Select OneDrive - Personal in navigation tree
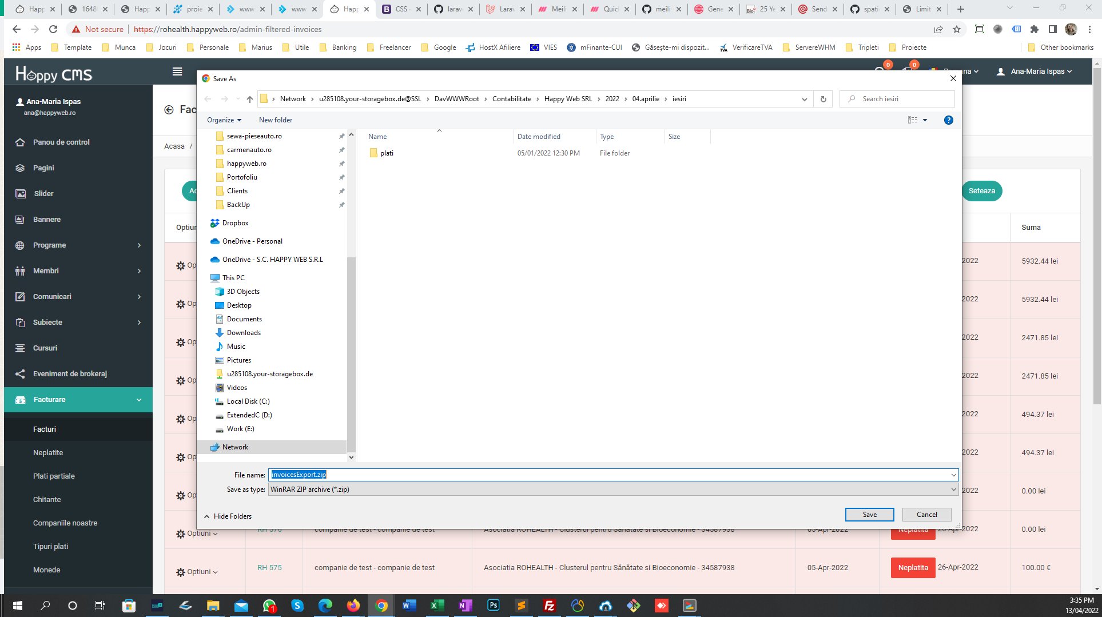Screen dimensions: 1102x617 (x=252, y=241)
